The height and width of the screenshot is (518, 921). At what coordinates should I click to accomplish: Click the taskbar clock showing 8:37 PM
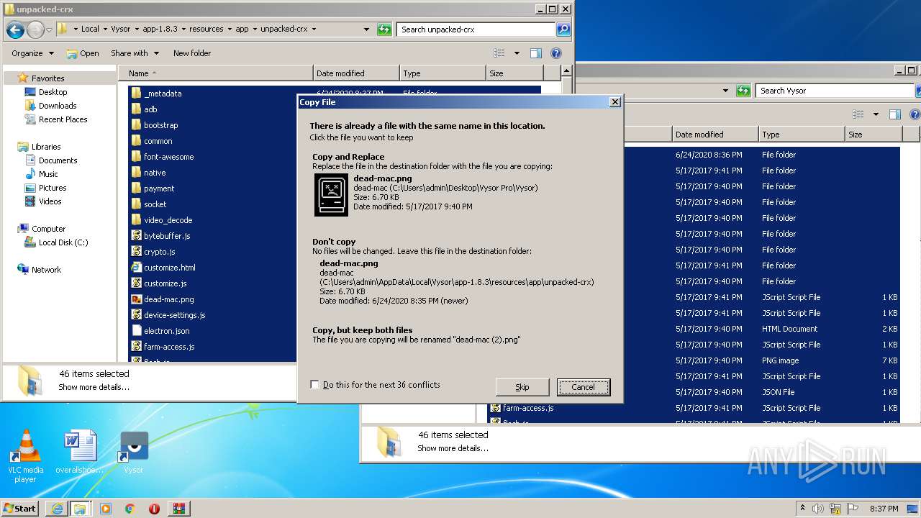884,509
